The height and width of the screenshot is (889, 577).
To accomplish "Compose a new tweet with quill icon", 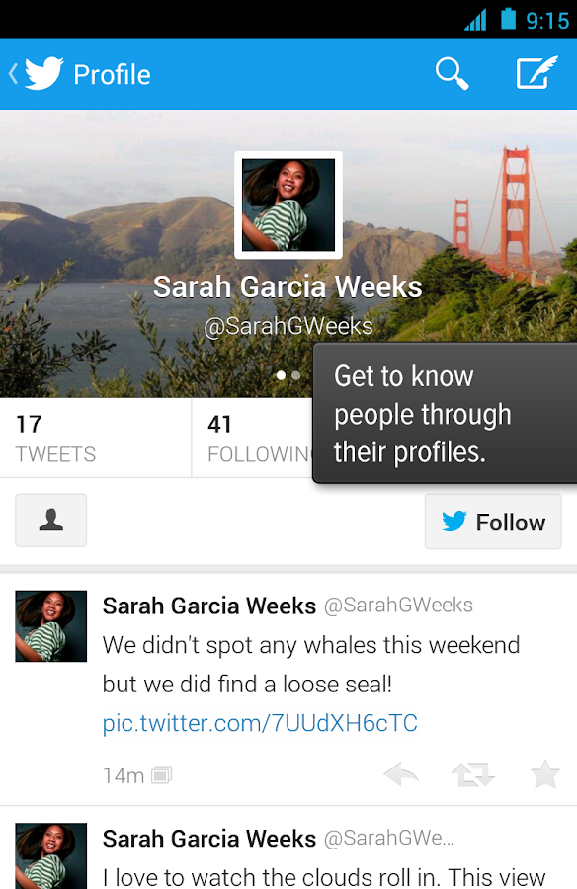I will click(x=536, y=73).
